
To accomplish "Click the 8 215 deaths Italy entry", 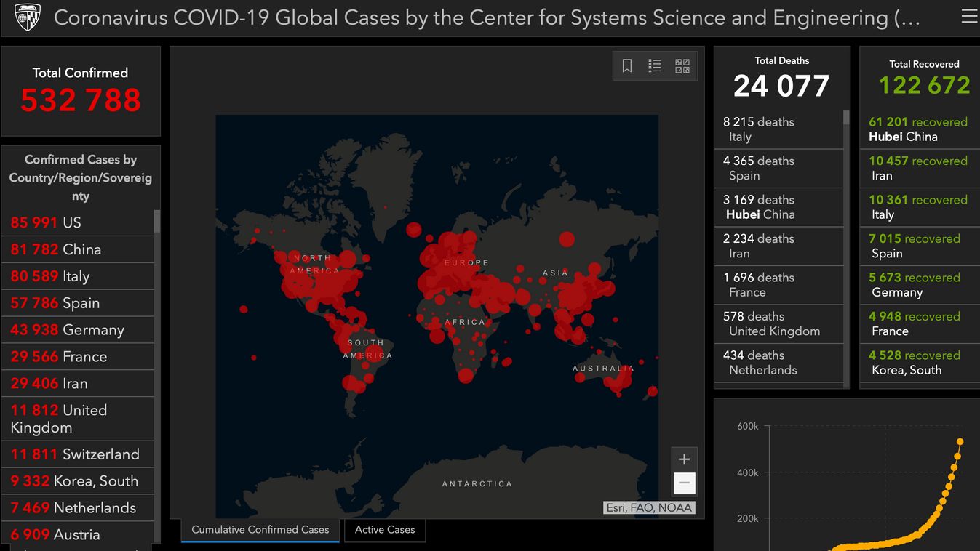I will [778, 129].
